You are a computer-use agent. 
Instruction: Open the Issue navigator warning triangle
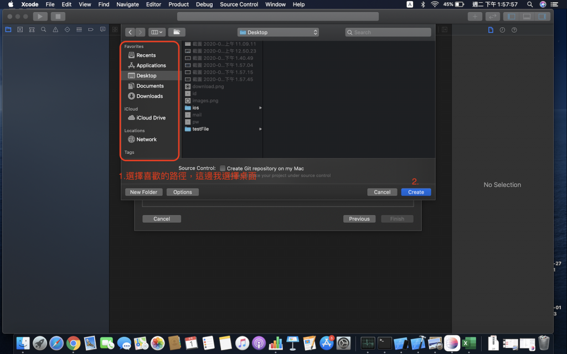click(55, 30)
